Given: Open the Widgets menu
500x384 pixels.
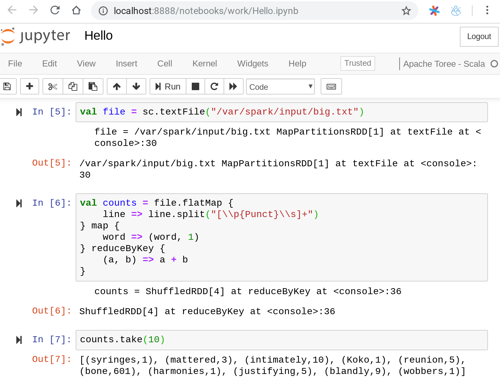Looking at the screenshot, I should coord(253,63).
